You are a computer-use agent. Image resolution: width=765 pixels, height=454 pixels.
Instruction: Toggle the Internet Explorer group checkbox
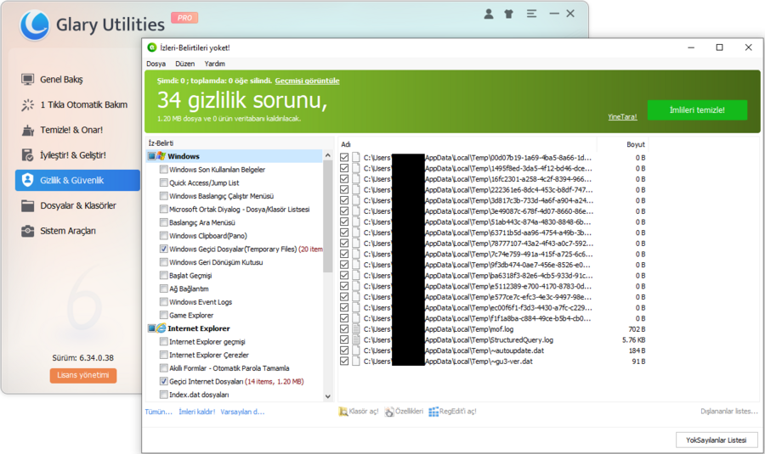coord(152,328)
